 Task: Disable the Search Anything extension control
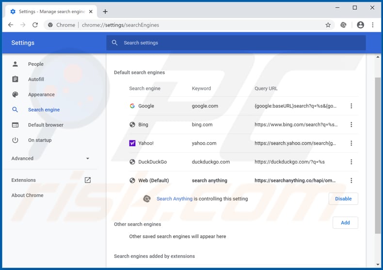click(343, 198)
